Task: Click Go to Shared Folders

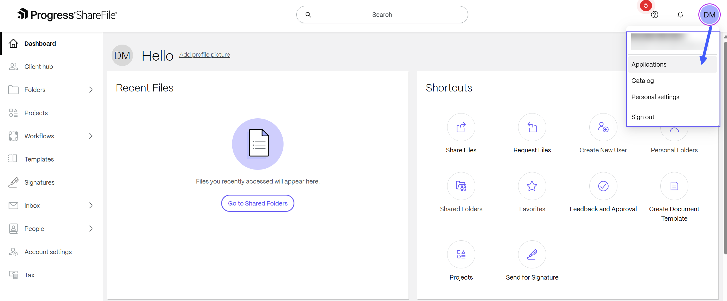Action: click(x=257, y=203)
